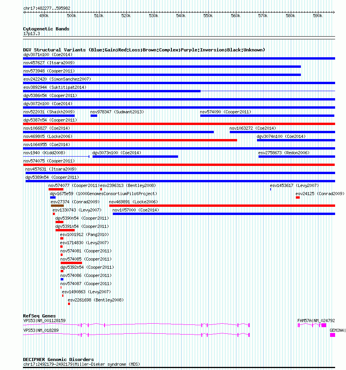Click the FAM57A magenta terminal exon block

pos(324,325)
